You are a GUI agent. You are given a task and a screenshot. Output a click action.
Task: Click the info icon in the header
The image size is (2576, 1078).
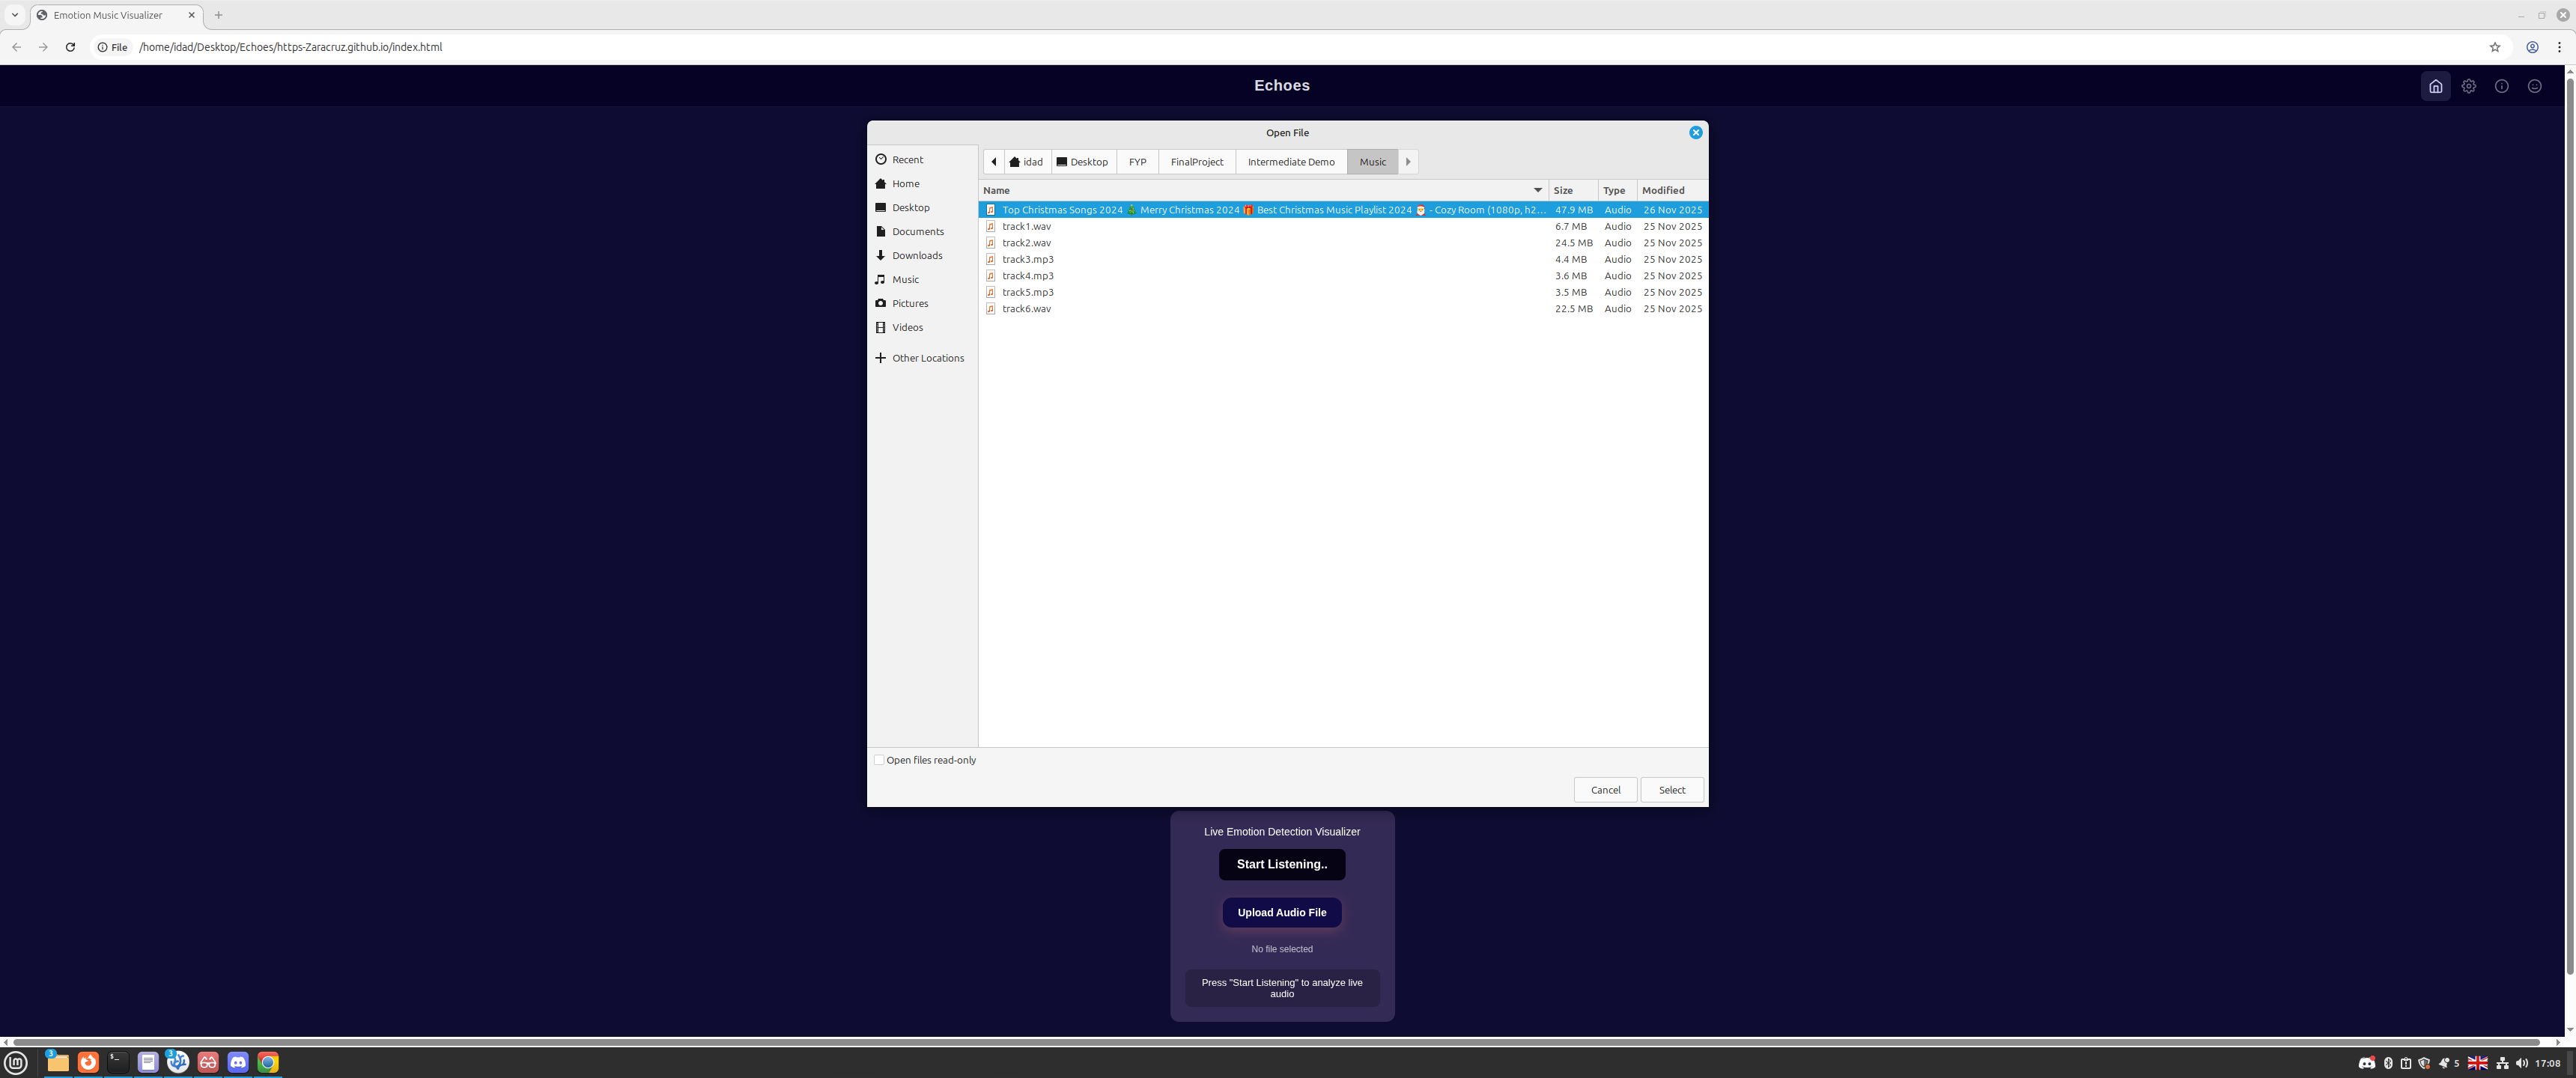(x=2502, y=86)
